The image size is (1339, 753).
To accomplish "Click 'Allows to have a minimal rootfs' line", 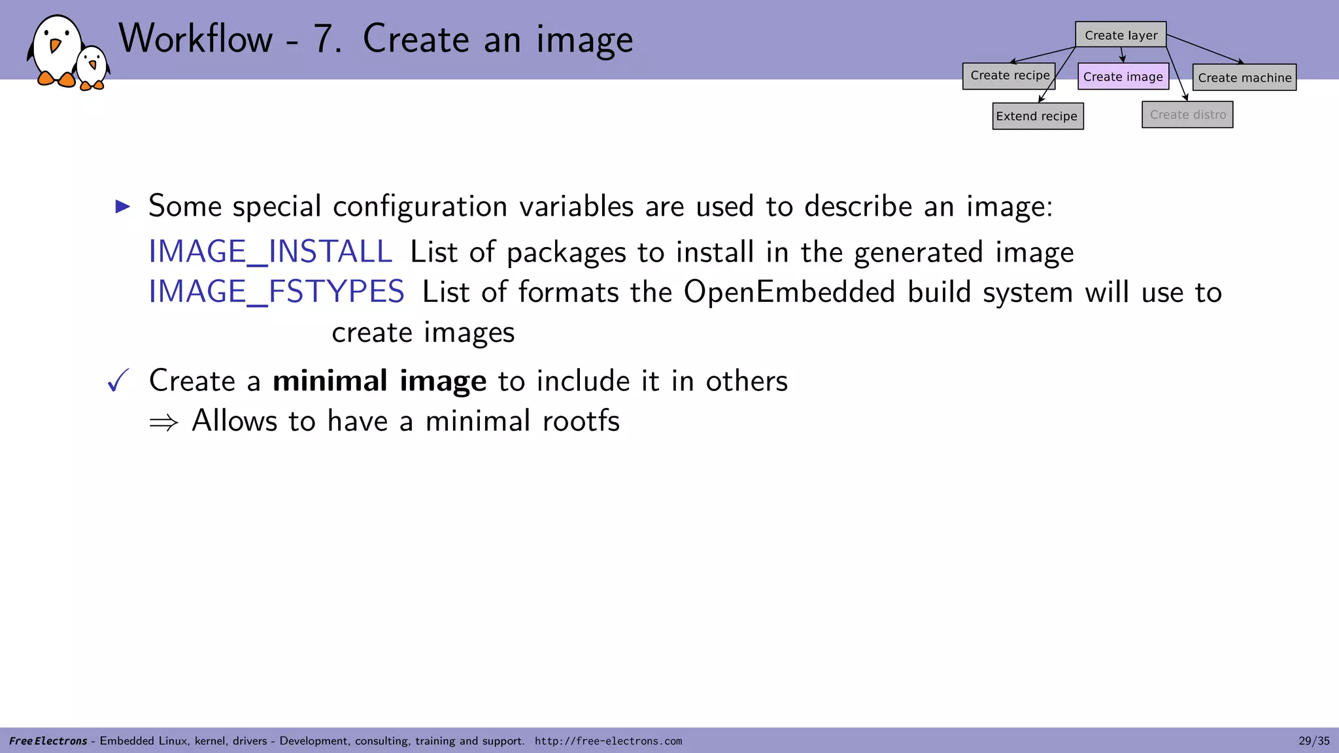I will point(405,420).
